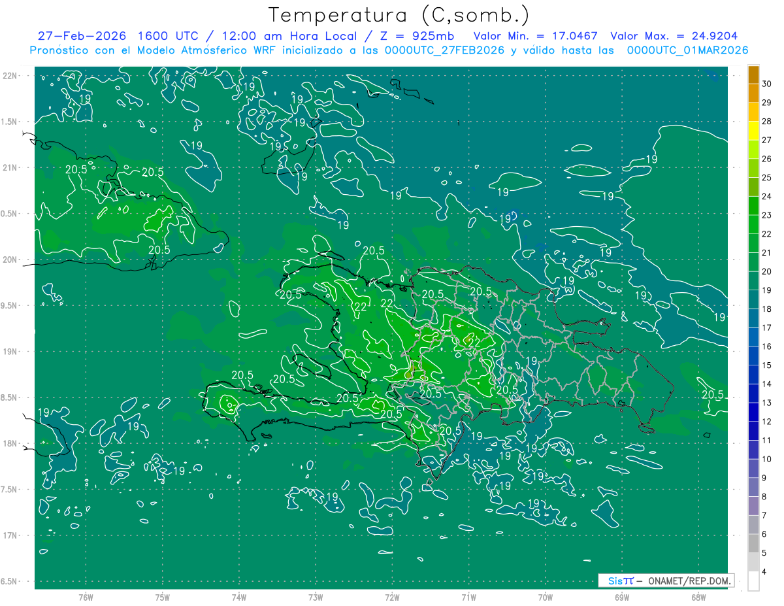Click the 30 label on the color scale
Image resolution: width=784 pixels, height=606 pixels.
pyautogui.click(x=766, y=84)
